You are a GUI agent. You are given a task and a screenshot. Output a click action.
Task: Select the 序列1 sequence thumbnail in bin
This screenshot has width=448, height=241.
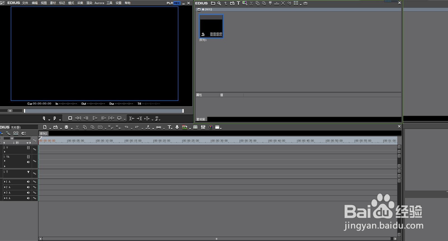pyautogui.click(x=211, y=26)
